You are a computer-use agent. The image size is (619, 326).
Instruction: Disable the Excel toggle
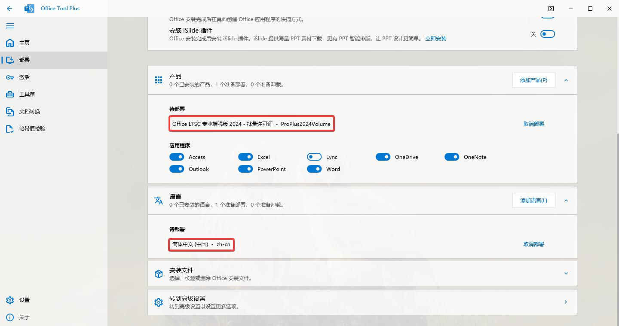click(x=245, y=157)
